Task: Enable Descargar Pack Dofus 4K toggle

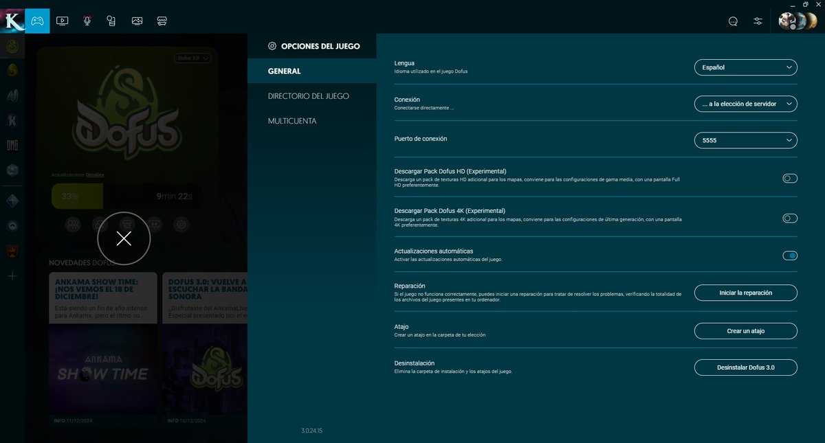Action: point(790,218)
